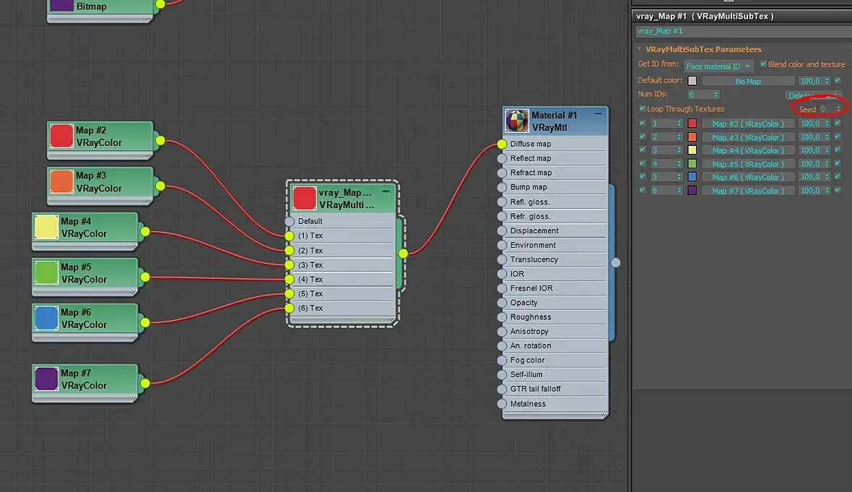
Task: Click the Num IDs value field
Action: 700,95
